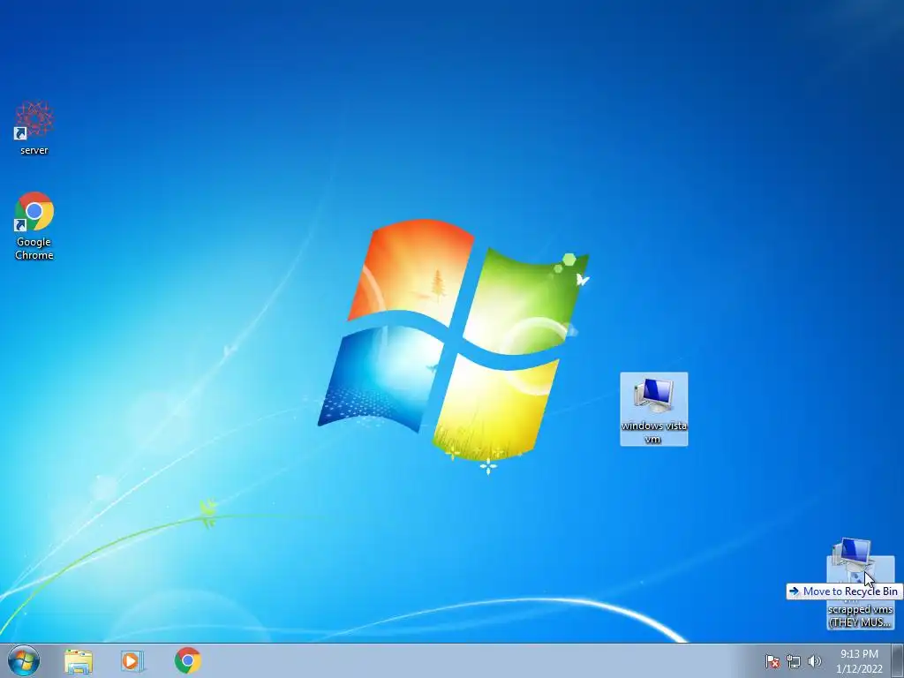
Task: Launch Windows Media Player from taskbar
Action: pyautogui.click(x=132, y=660)
